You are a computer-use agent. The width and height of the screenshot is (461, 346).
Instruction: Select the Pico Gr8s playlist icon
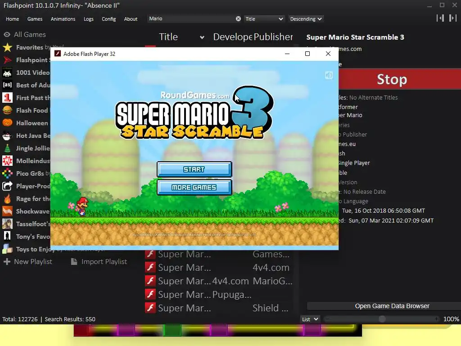coord(7,173)
